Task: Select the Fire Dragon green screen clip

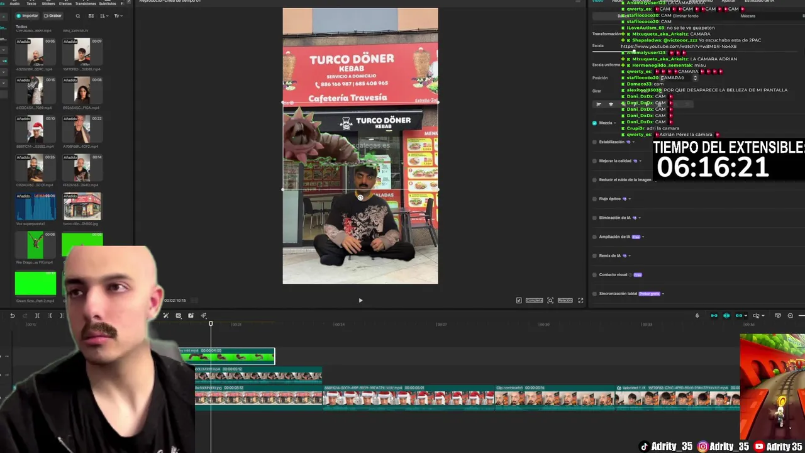Action: tap(35, 245)
